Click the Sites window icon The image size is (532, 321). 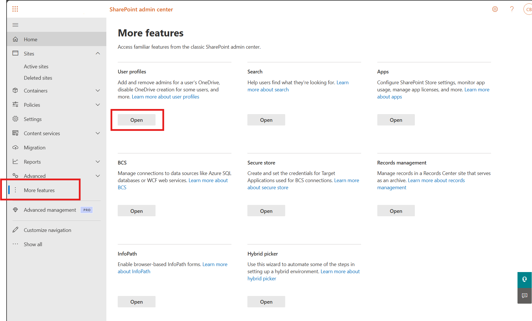coord(15,53)
